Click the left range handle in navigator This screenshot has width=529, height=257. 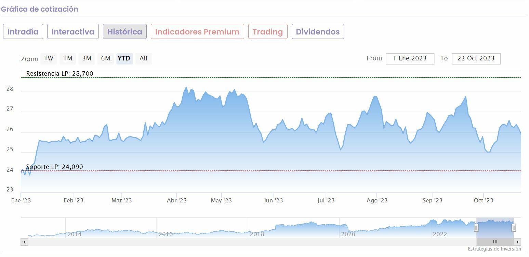pyautogui.click(x=476, y=228)
